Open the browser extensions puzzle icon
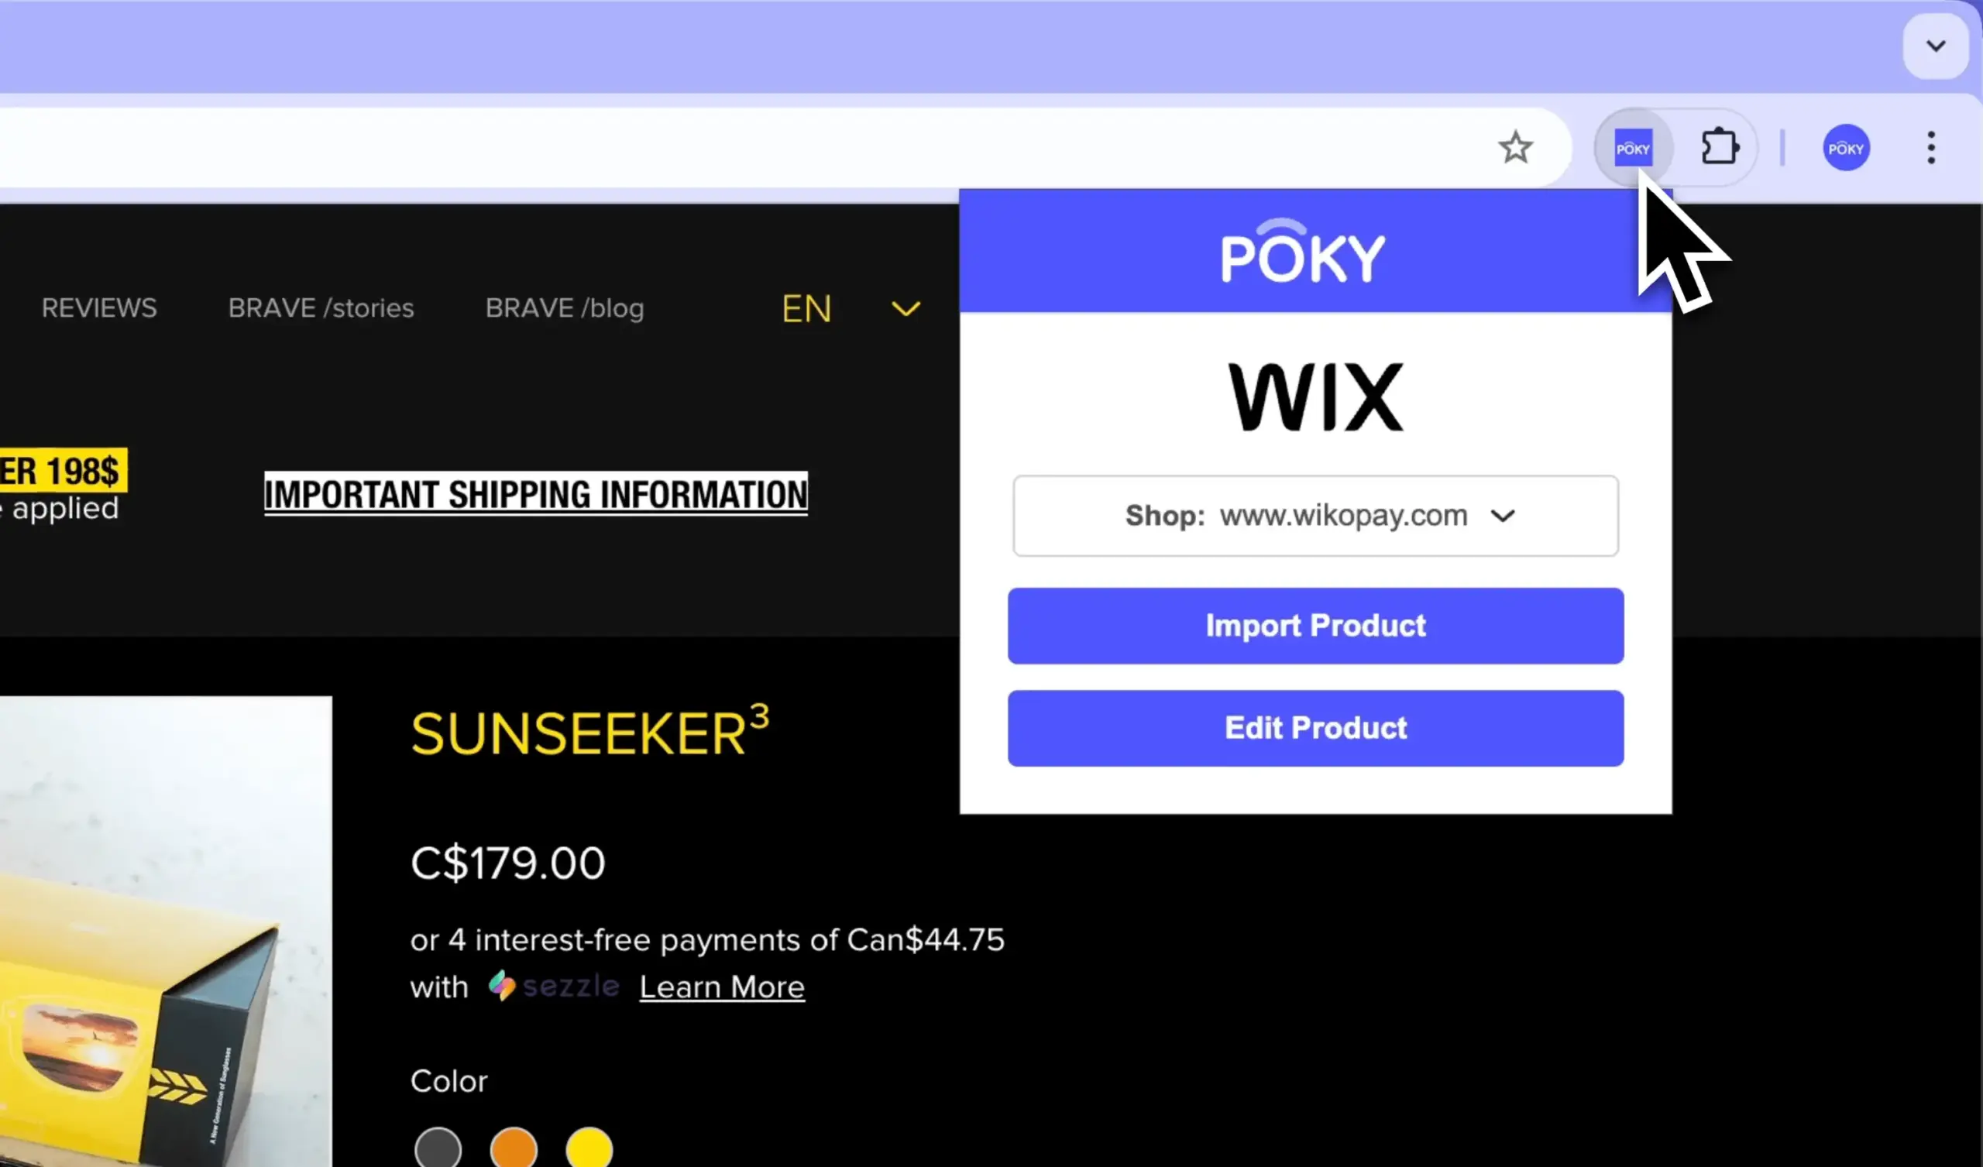The image size is (1983, 1167). [x=1722, y=146]
